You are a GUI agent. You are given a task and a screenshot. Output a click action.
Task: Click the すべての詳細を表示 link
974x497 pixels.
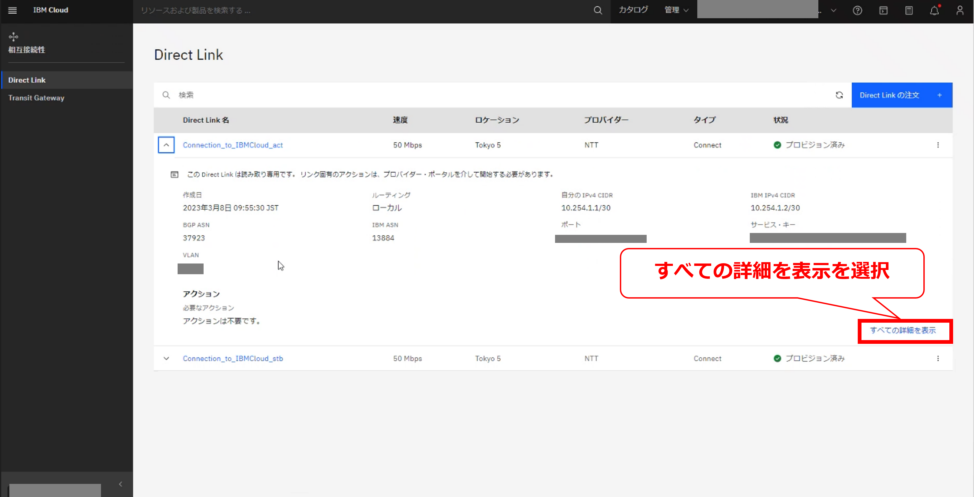[902, 330]
